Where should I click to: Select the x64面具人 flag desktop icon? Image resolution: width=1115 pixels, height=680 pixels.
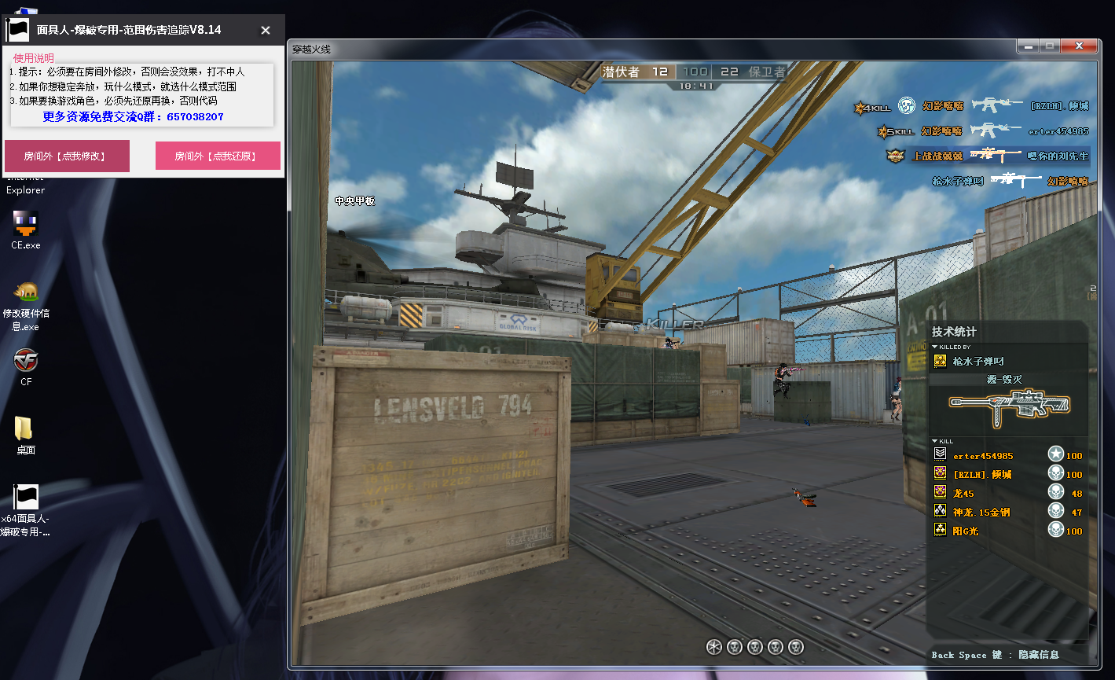[25, 498]
